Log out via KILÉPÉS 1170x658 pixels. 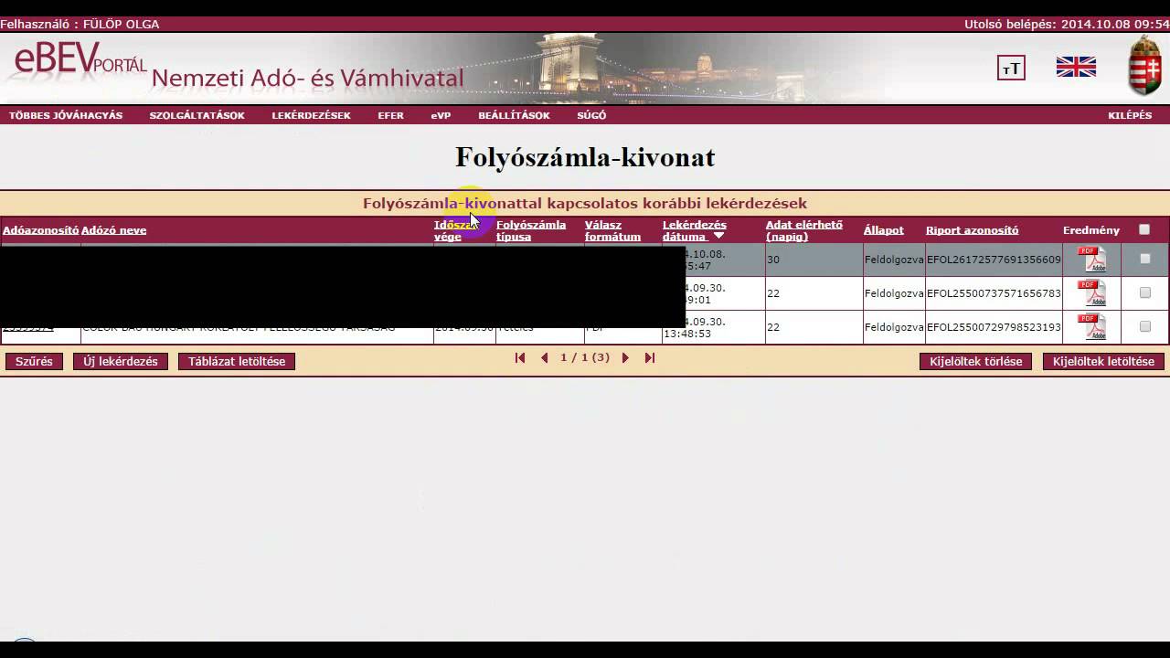(x=1130, y=116)
